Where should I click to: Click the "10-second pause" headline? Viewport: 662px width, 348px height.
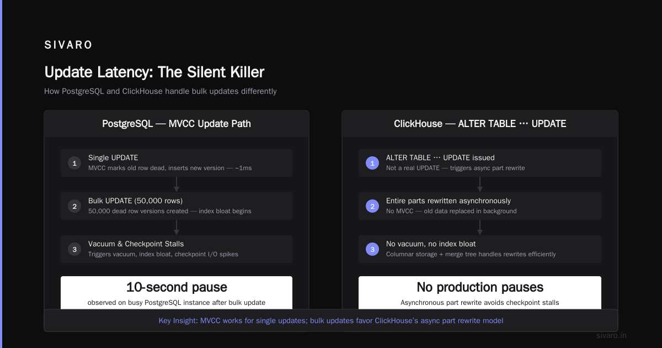pyautogui.click(x=177, y=287)
